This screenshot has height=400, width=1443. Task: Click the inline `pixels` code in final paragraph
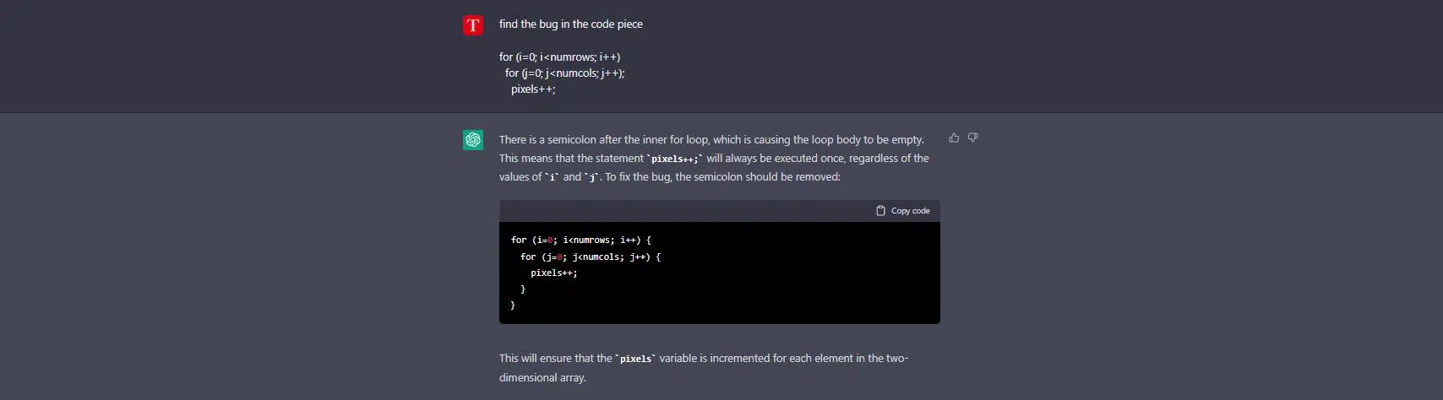tap(636, 359)
